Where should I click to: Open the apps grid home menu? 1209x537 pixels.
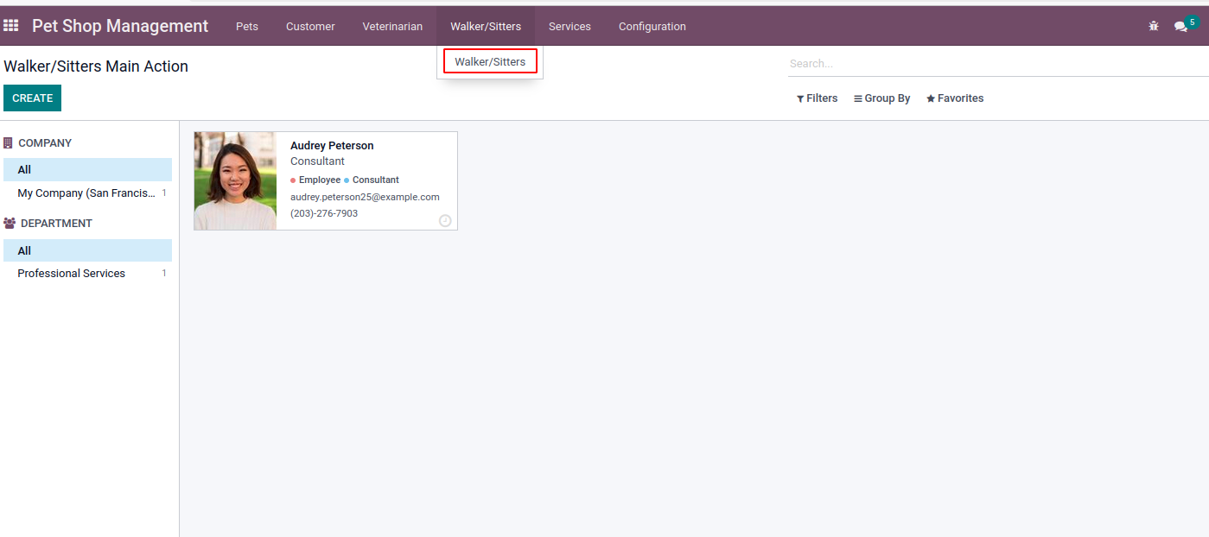pos(11,26)
